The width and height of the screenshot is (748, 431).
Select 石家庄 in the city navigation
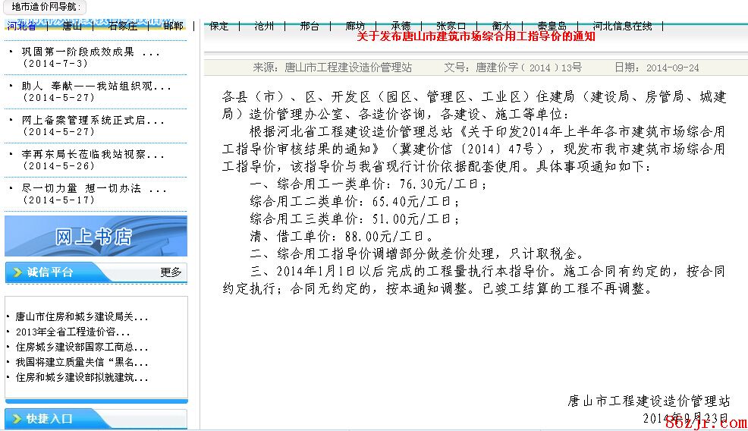tap(123, 26)
